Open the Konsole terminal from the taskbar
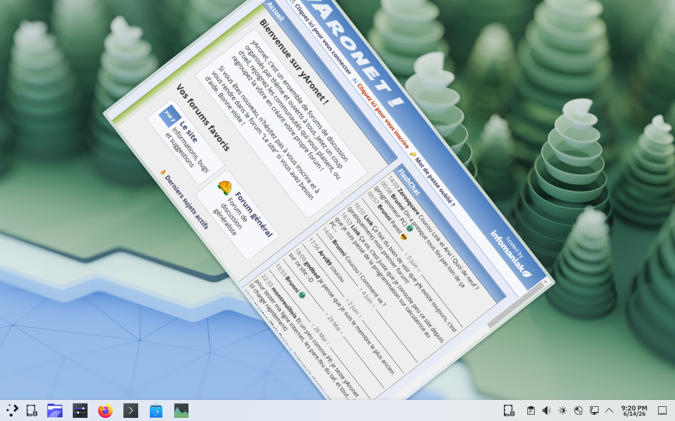The height and width of the screenshot is (421, 675). [x=131, y=410]
